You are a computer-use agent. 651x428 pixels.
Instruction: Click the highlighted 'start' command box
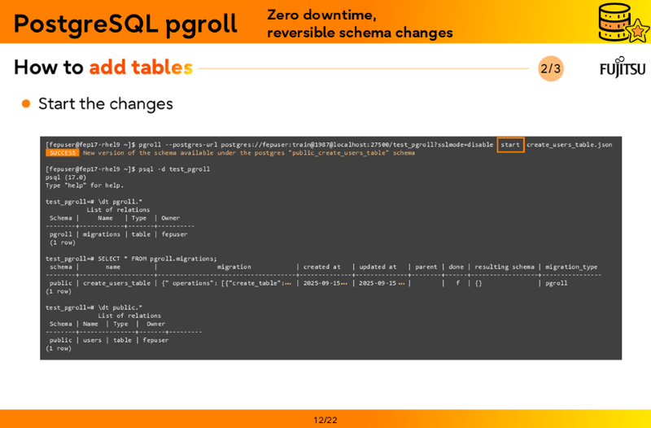coord(510,145)
